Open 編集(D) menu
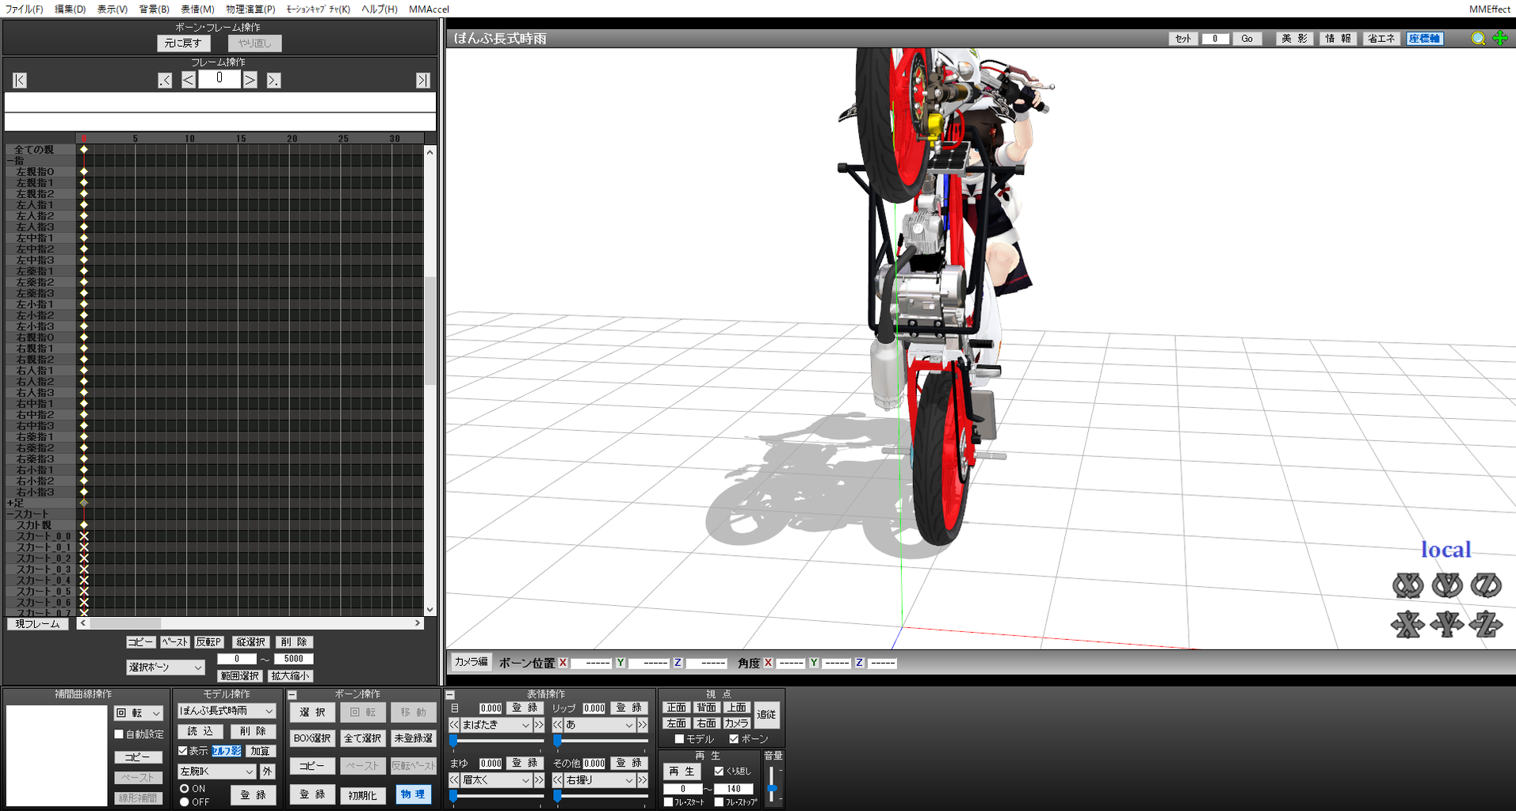 tap(70, 9)
